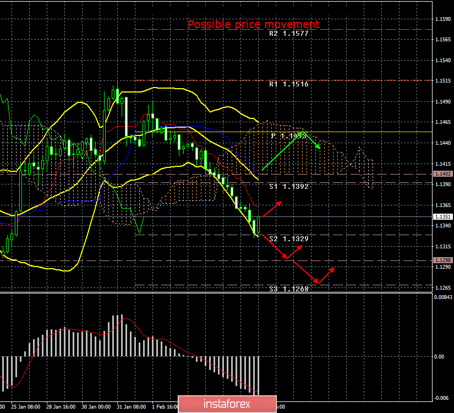454x413 pixels.
Task: Select the S3 1.1268 support label
Action: click(x=289, y=289)
